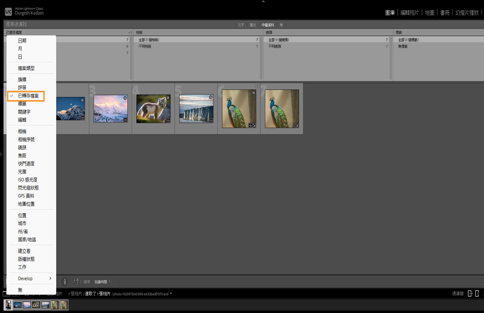The width and height of the screenshot is (484, 313).
Task: Click the exclamation metadata badge above peacock photo 6
Action: click(257, 86)
